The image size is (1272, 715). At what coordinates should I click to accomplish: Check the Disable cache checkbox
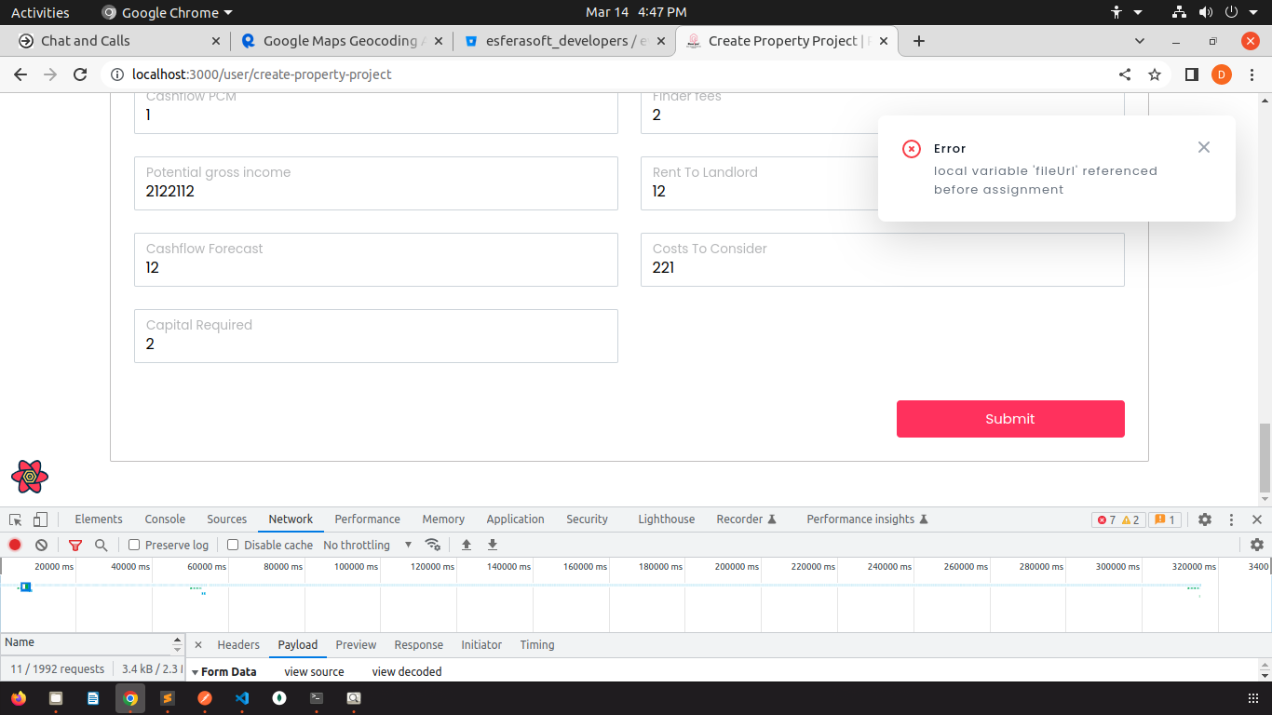pos(233,545)
